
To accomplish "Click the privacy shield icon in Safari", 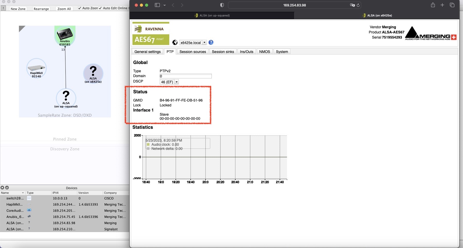I will [x=222, y=5].
